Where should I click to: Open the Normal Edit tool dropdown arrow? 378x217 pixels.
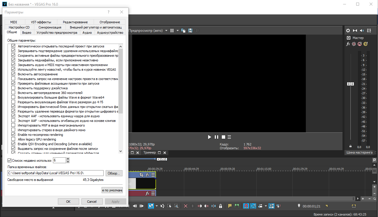pyautogui.click(x=157, y=206)
